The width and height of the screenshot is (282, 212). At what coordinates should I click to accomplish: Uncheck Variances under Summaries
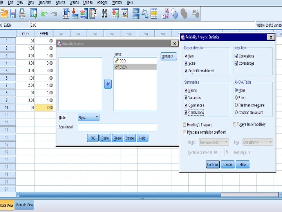pyautogui.click(x=186, y=98)
